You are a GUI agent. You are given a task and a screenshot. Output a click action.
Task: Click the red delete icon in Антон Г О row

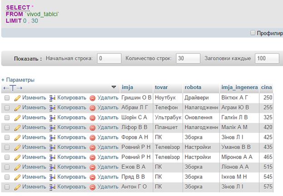[92, 187]
